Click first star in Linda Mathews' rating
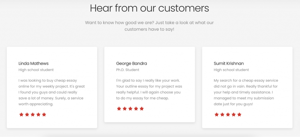300x137 pixels. 21,115
